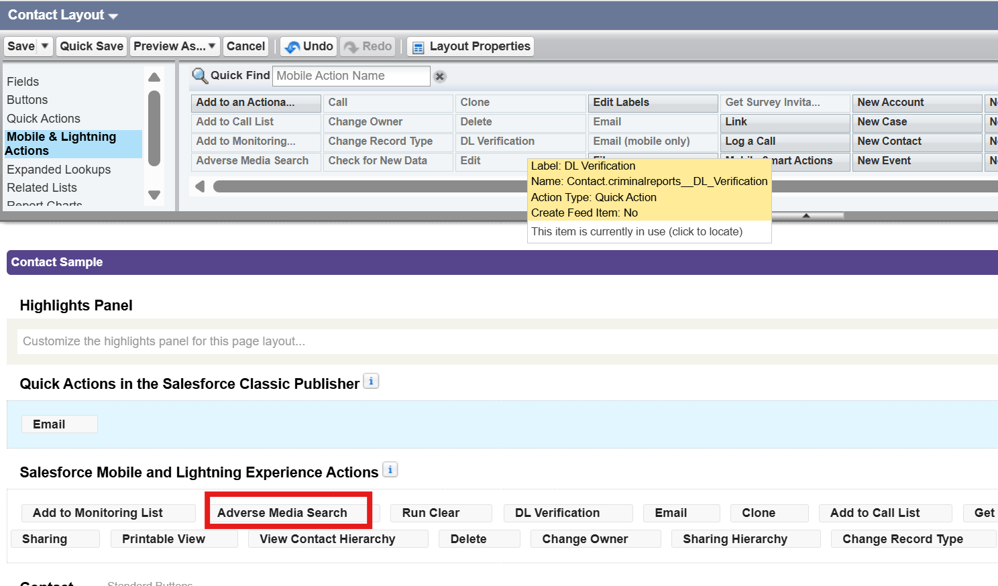Click the category list scroll-down arrow

pyautogui.click(x=154, y=195)
